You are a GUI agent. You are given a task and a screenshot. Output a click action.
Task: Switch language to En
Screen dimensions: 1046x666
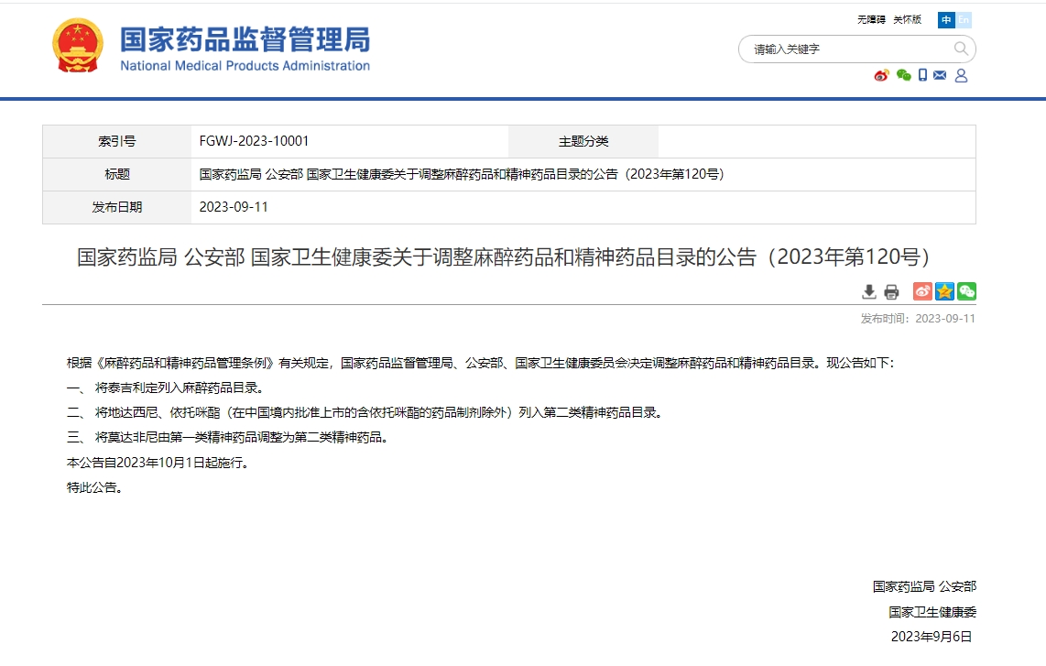(x=964, y=20)
